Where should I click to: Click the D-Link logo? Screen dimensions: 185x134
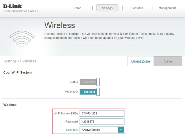pos(13,6)
